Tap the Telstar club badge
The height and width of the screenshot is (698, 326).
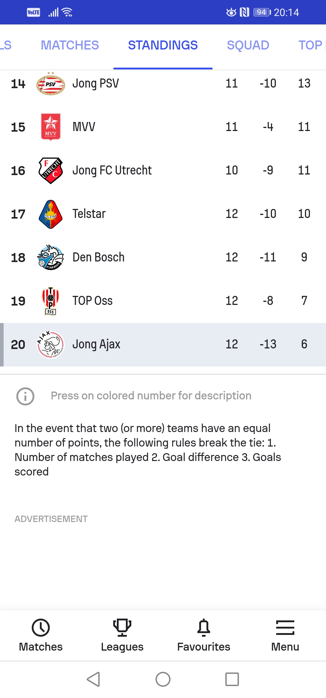[x=51, y=214]
